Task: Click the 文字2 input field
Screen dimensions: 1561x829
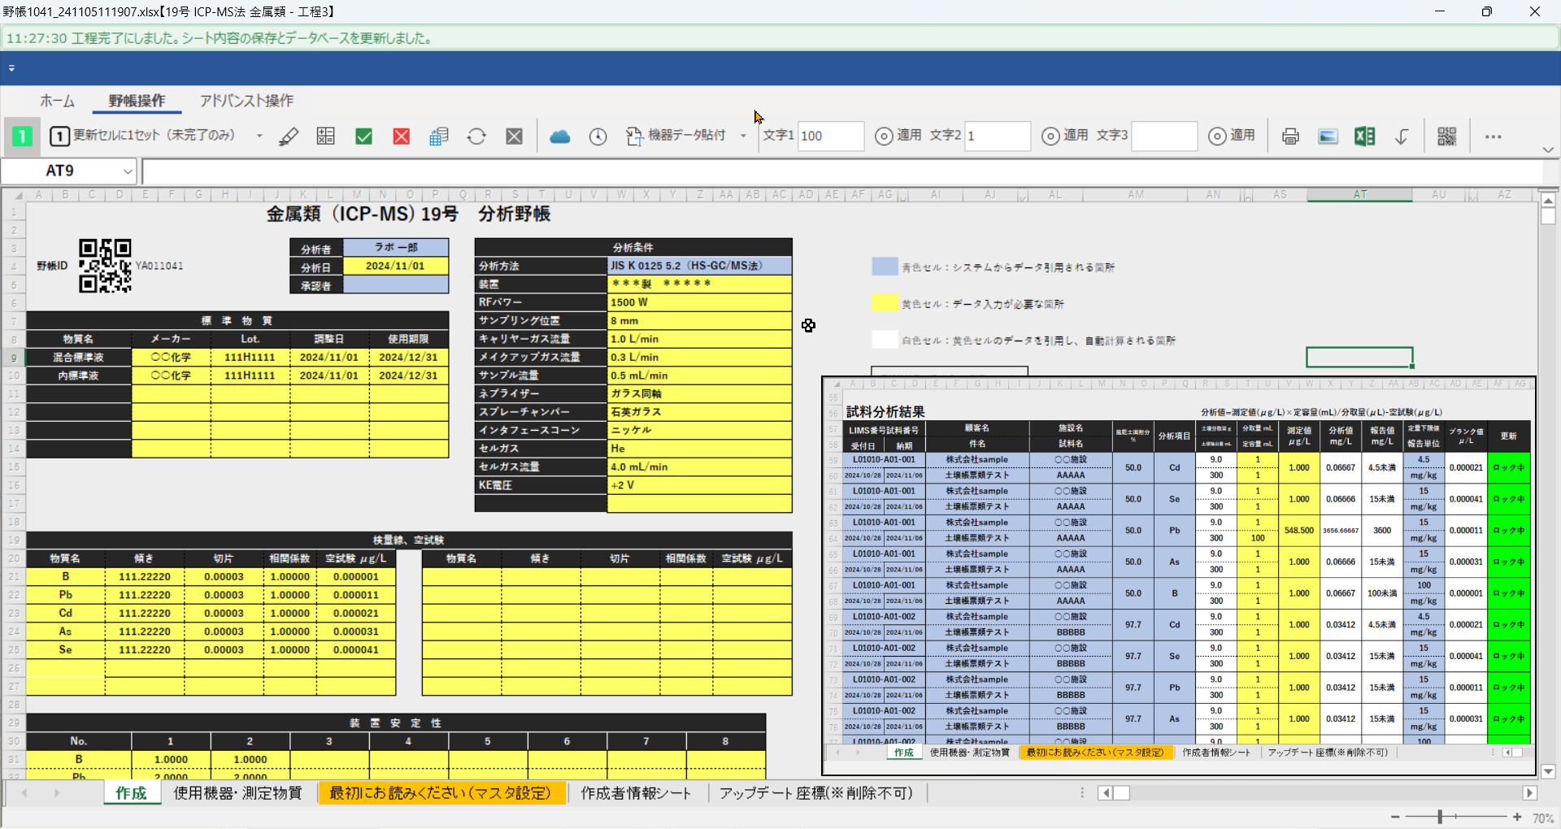Action: click(x=998, y=136)
